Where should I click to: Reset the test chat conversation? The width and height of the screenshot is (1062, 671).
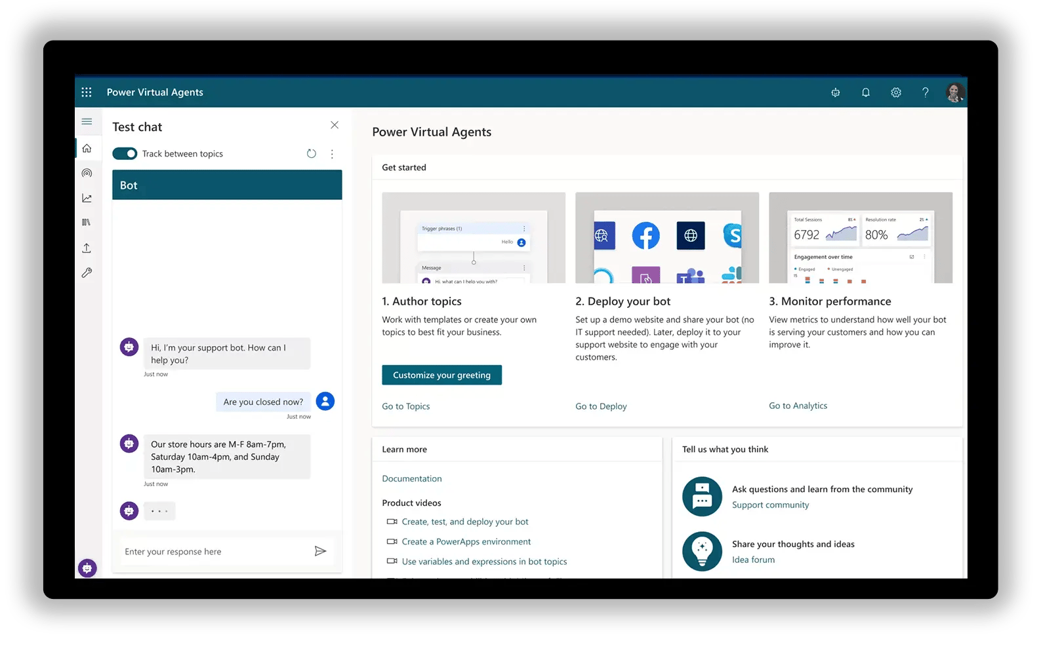tap(311, 153)
